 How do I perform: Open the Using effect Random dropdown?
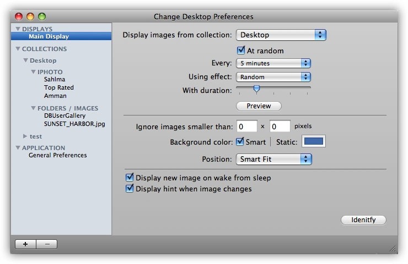pos(273,77)
